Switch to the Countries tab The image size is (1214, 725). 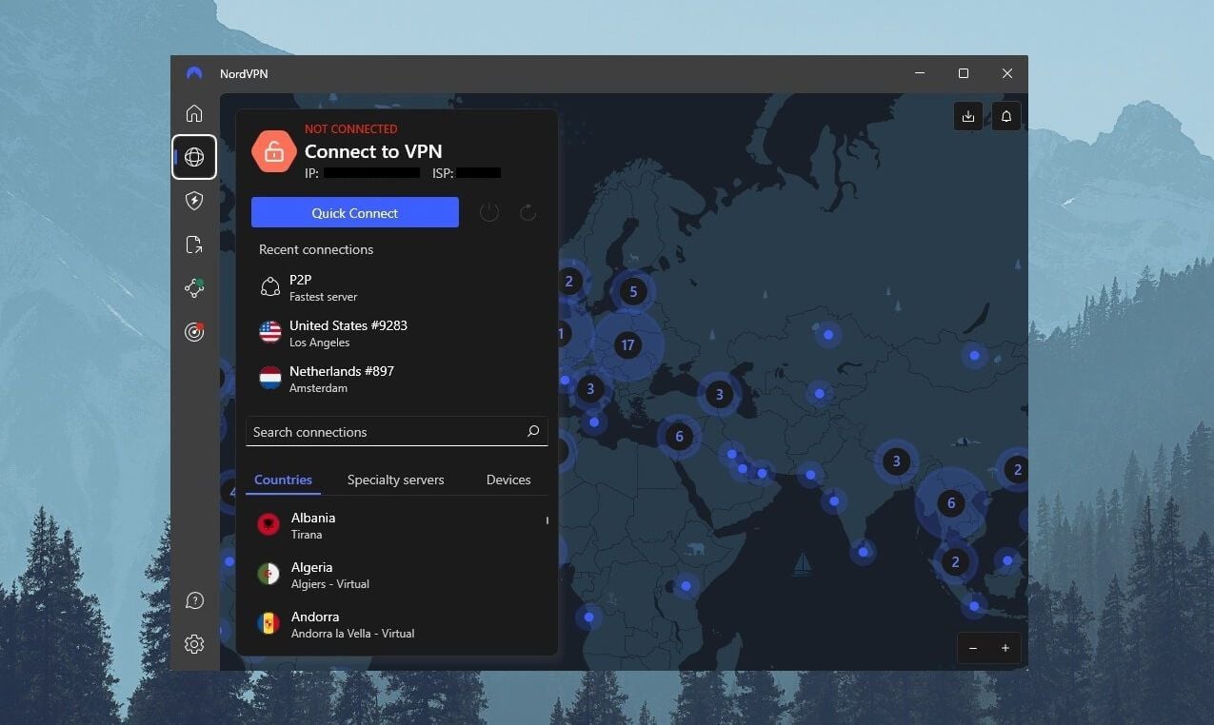point(283,480)
